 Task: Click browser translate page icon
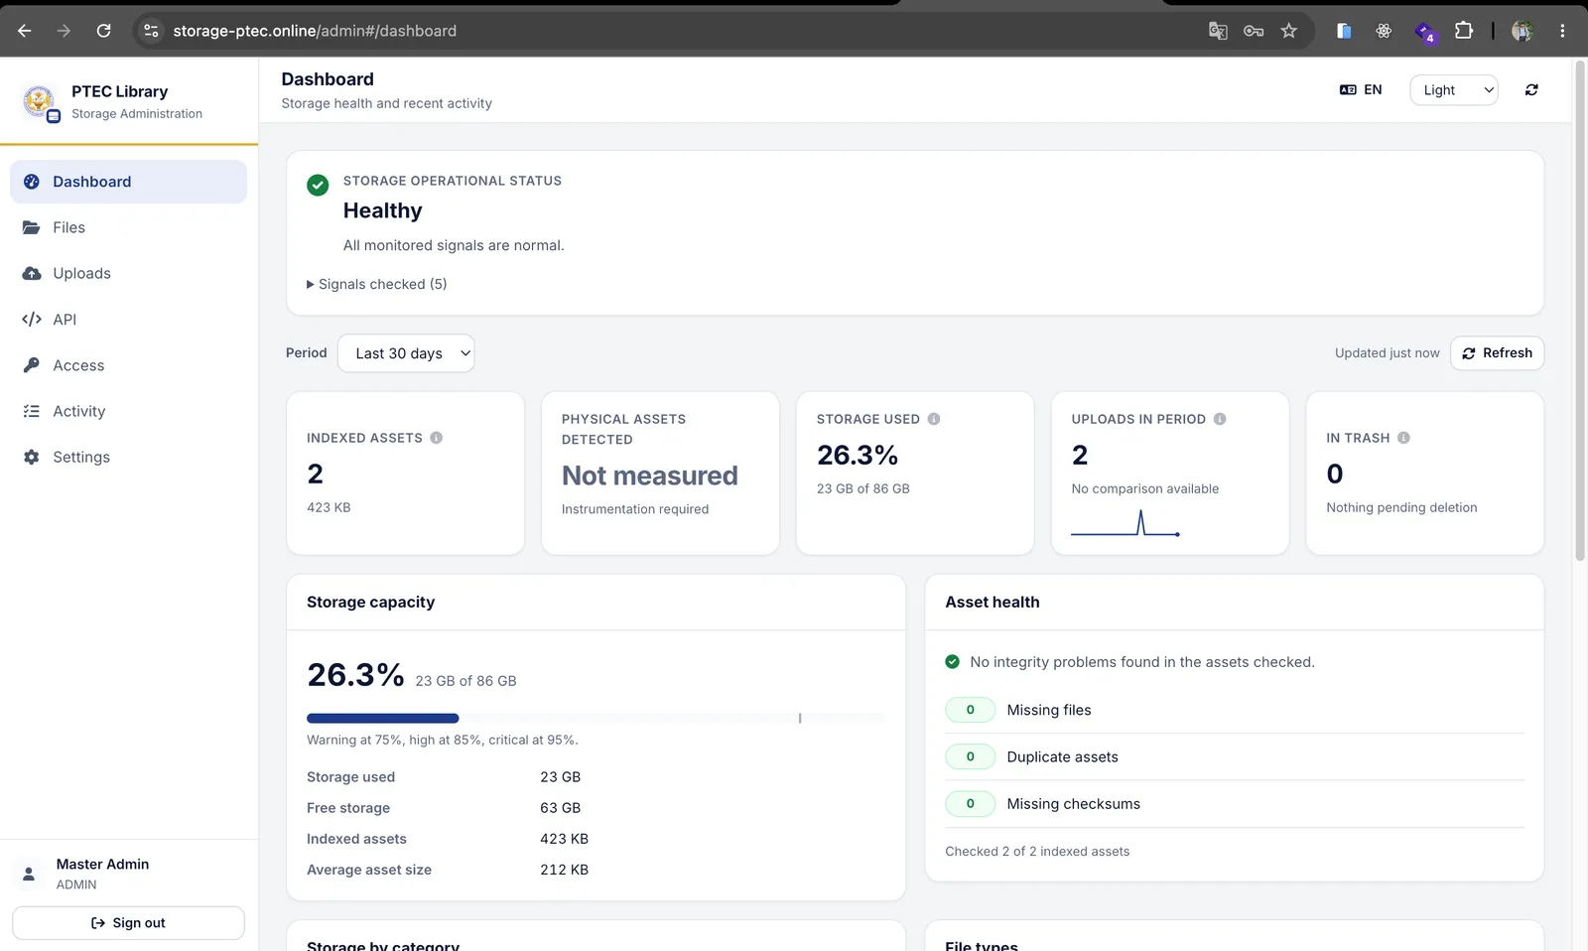click(x=1218, y=31)
